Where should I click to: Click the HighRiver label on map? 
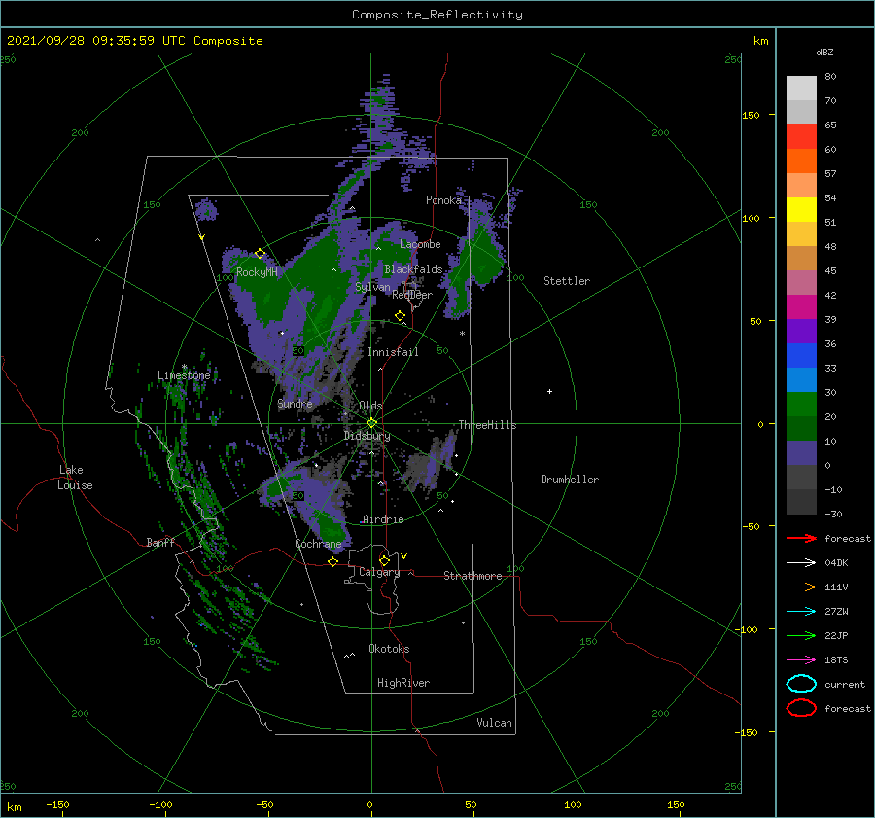pyautogui.click(x=403, y=683)
